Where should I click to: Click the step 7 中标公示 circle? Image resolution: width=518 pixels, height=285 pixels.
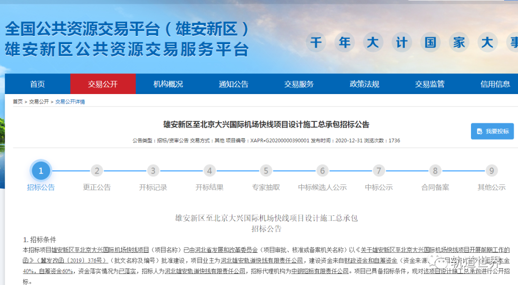pos(378,170)
